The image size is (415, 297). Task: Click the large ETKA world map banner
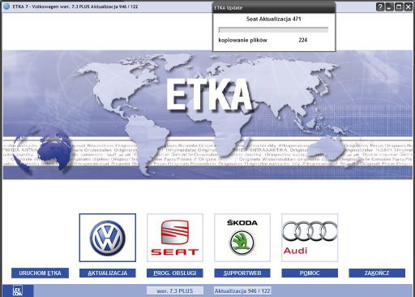click(x=207, y=114)
